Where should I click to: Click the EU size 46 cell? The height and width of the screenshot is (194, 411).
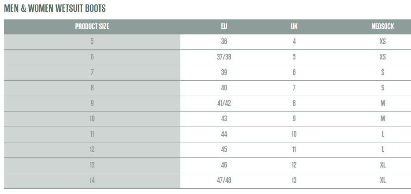(x=224, y=165)
